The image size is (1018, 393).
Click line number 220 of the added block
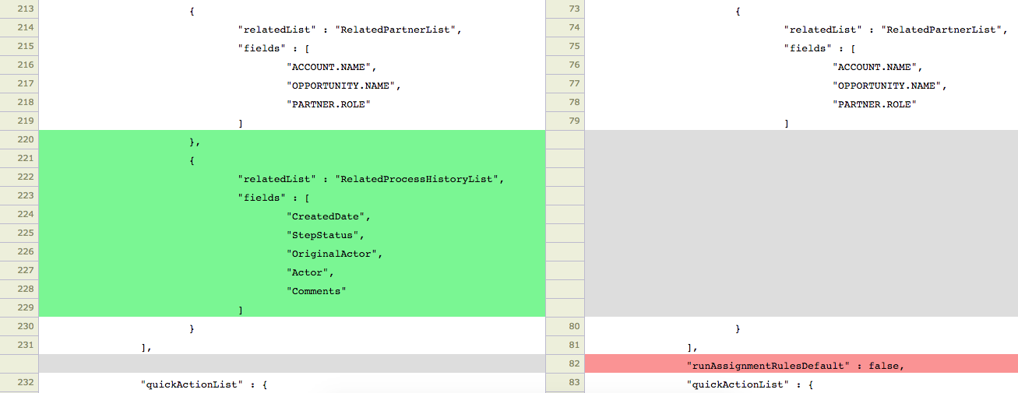pos(25,141)
